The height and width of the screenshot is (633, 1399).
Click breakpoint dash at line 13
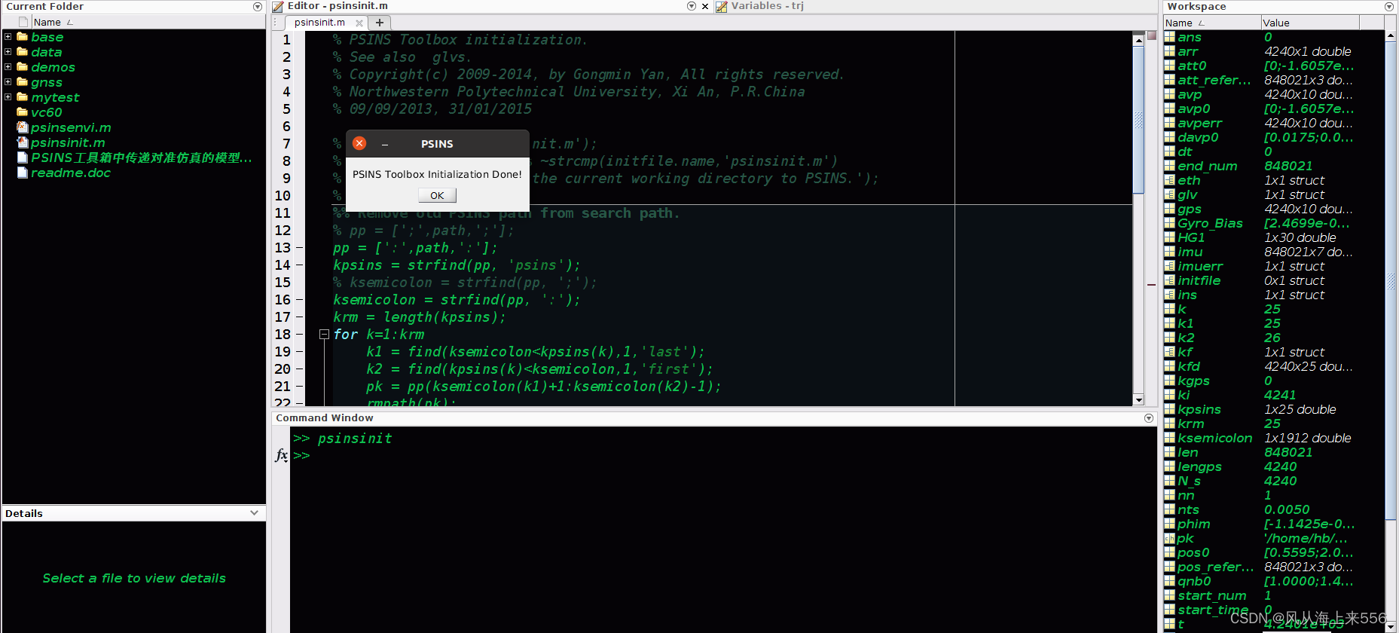click(299, 248)
